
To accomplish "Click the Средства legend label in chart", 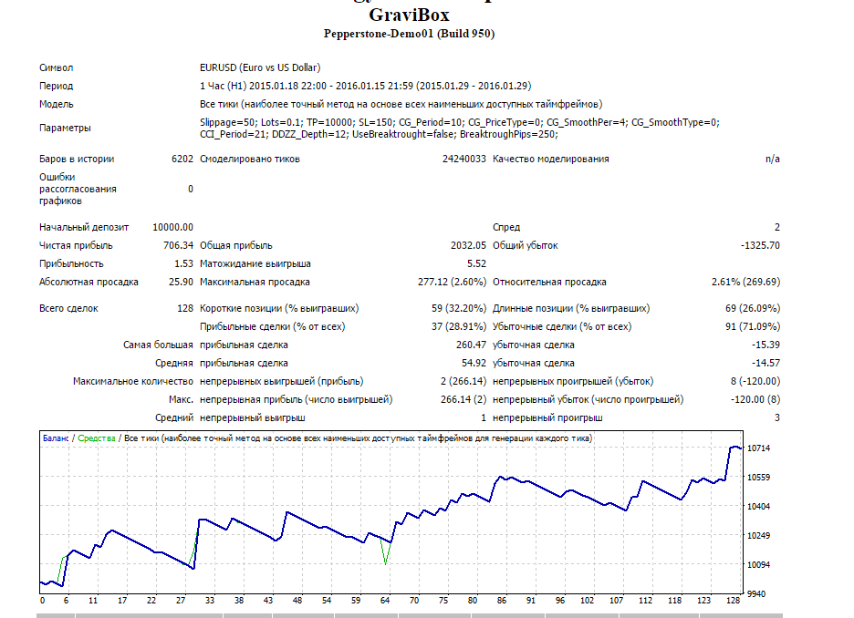I will [97, 438].
